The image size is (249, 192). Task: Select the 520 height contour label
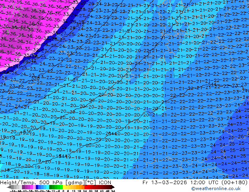pos(35,78)
